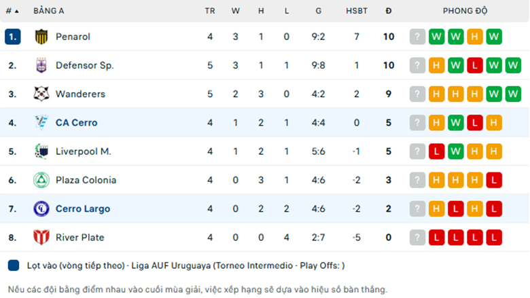
Task: Open the CA Cerro team link
Action: (76, 122)
